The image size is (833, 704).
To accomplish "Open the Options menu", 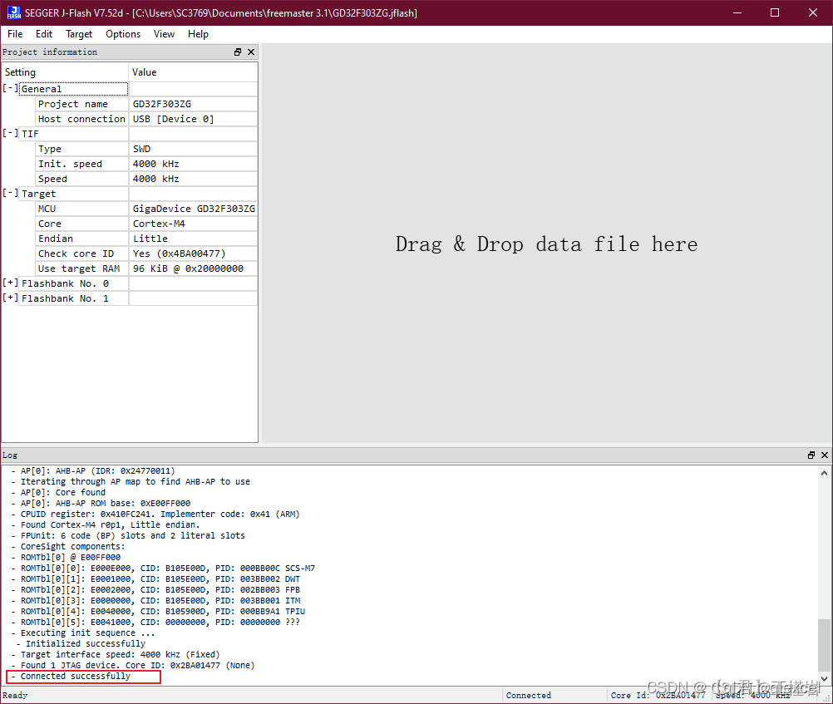I will 123,34.
